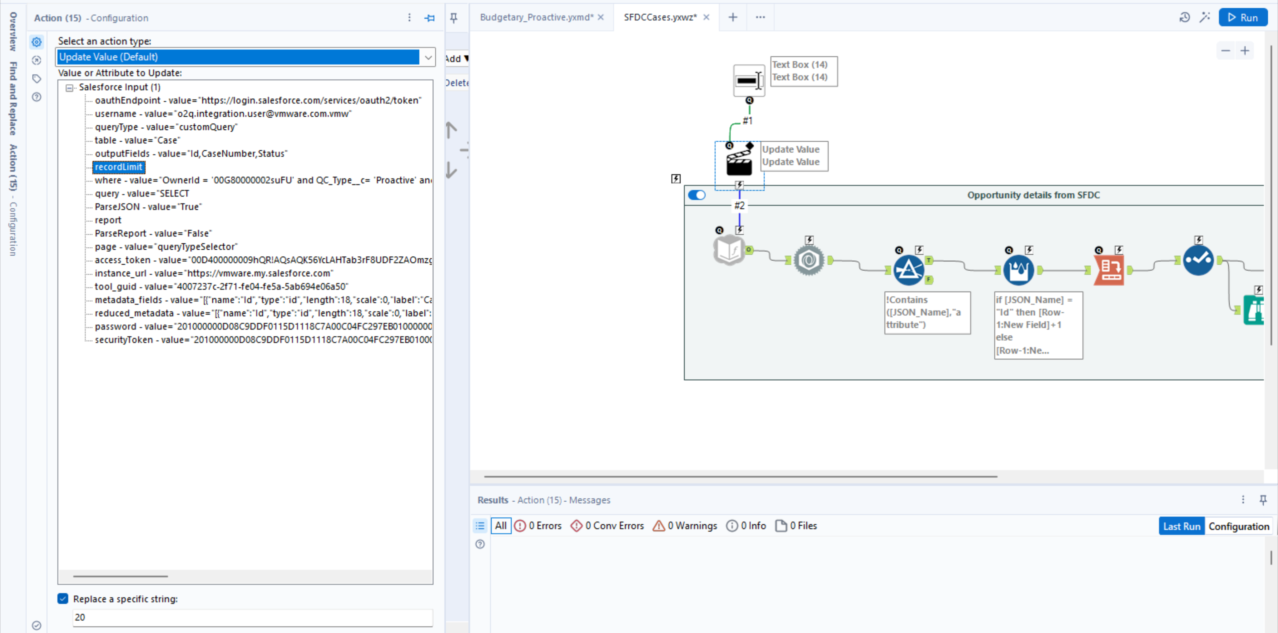Click the replace string input field
This screenshot has width=1278, height=633.
pyautogui.click(x=252, y=618)
